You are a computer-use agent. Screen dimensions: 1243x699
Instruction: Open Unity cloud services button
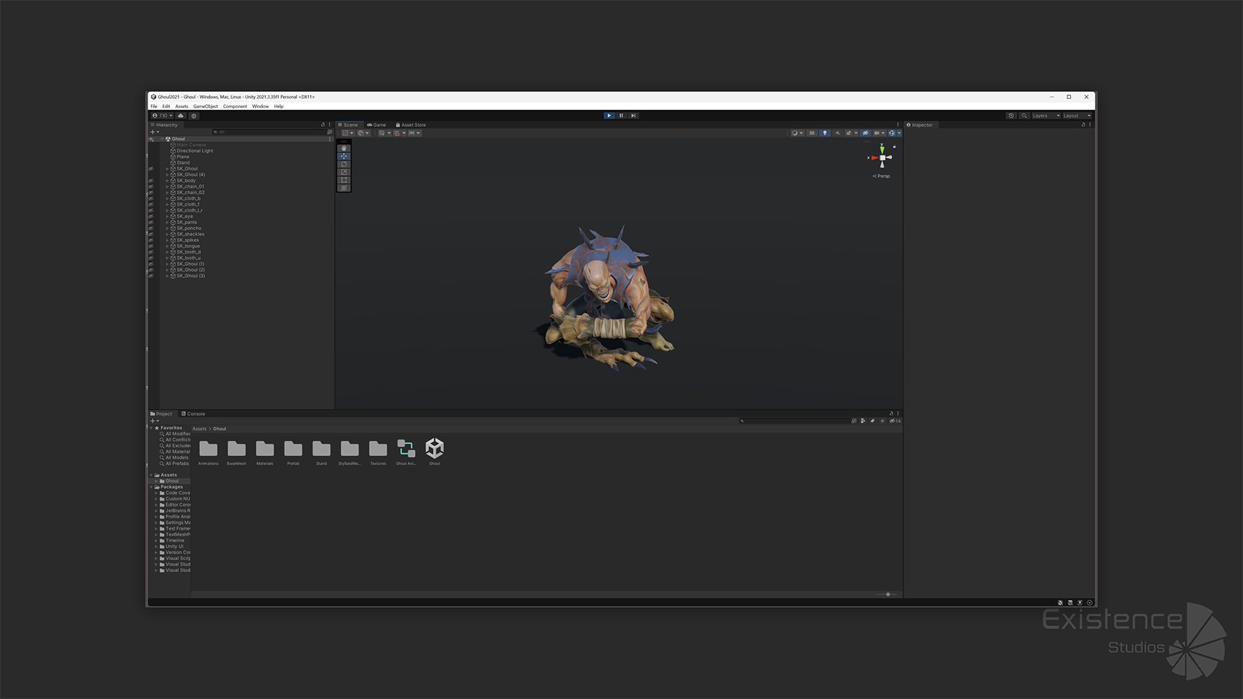pyautogui.click(x=181, y=116)
